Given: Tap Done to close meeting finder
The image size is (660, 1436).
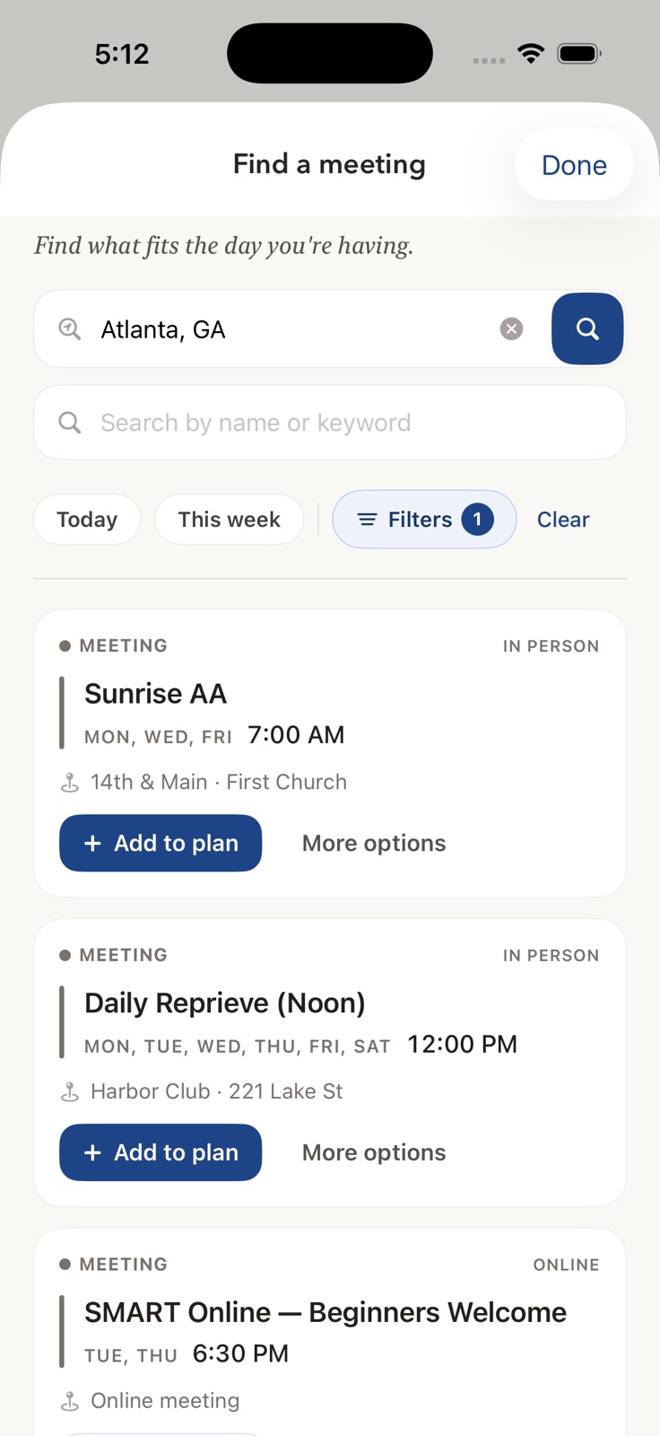Looking at the screenshot, I should [574, 165].
